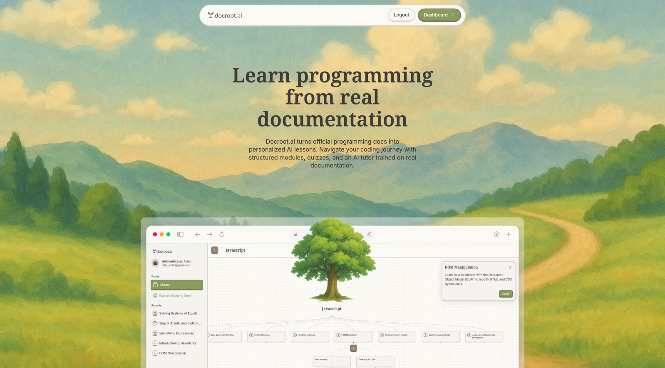665x368 pixels.
Task: Toggle the sidebar panel icon in preview
Action: (180, 234)
